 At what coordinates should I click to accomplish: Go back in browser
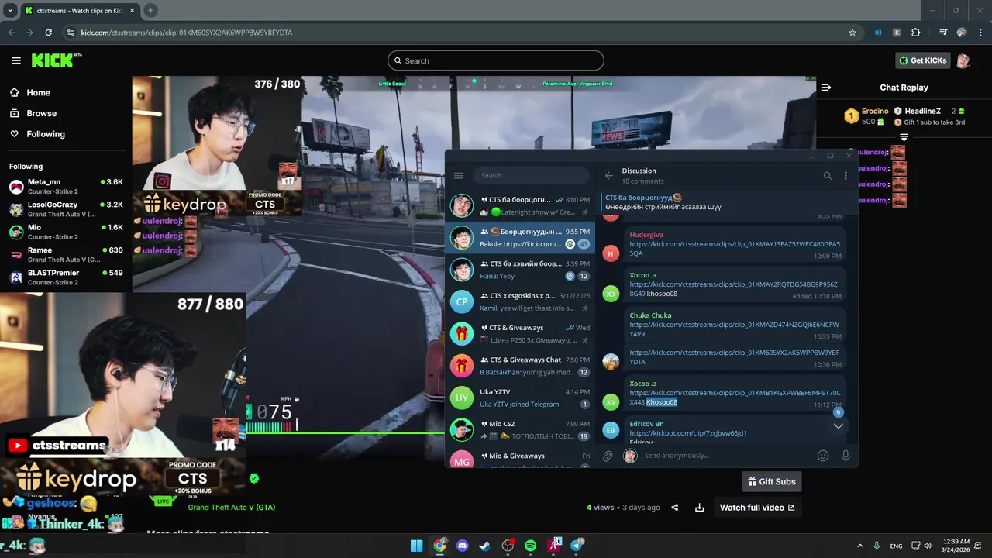pyautogui.click(x=12, y=33)
